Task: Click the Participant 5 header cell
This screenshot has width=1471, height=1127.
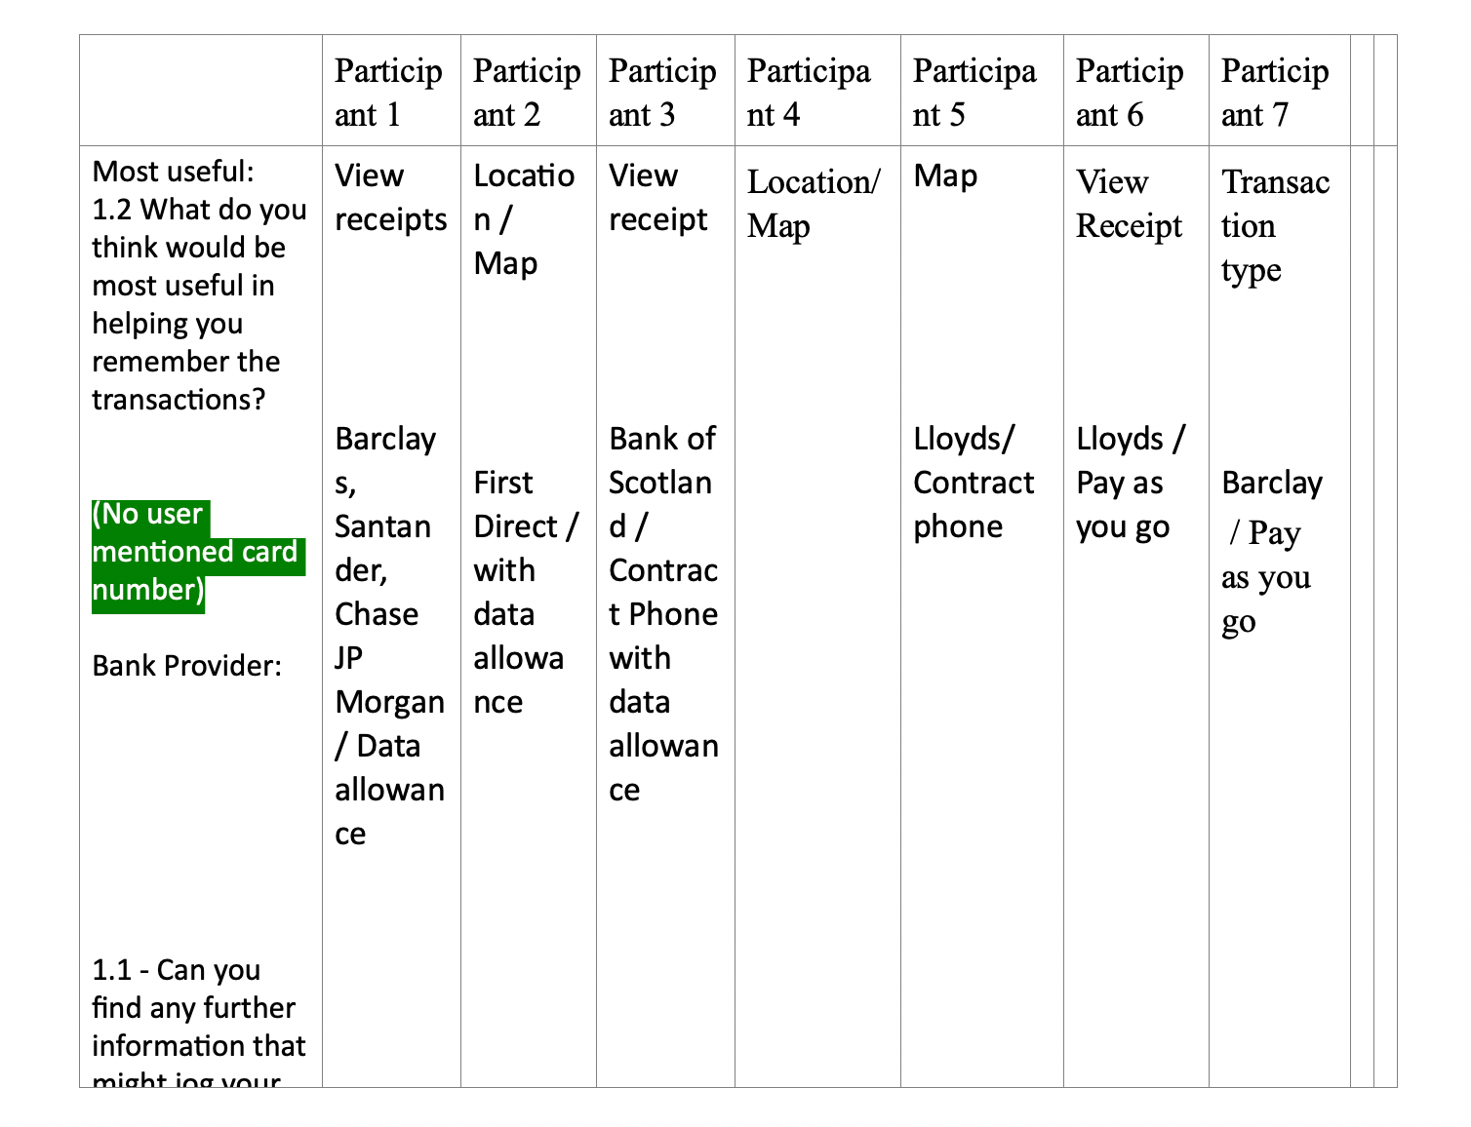Action: (982, 91)
